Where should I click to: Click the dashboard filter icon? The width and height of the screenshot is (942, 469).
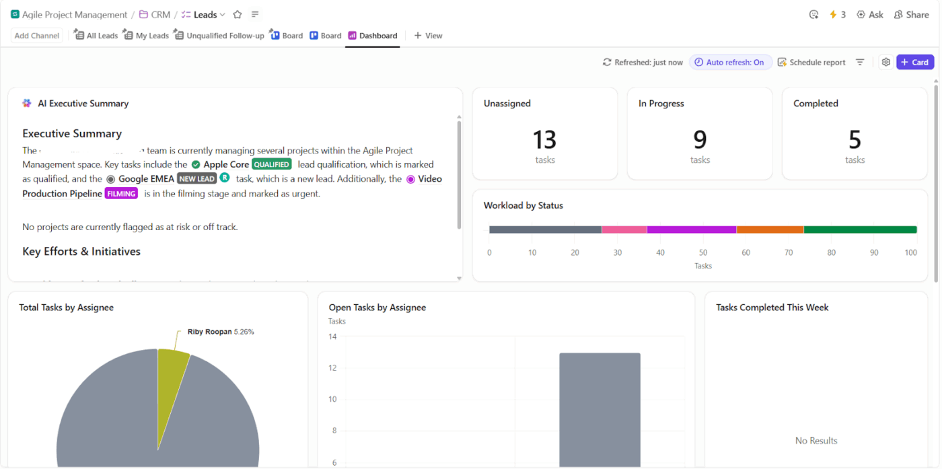click(x=860, y=62)
